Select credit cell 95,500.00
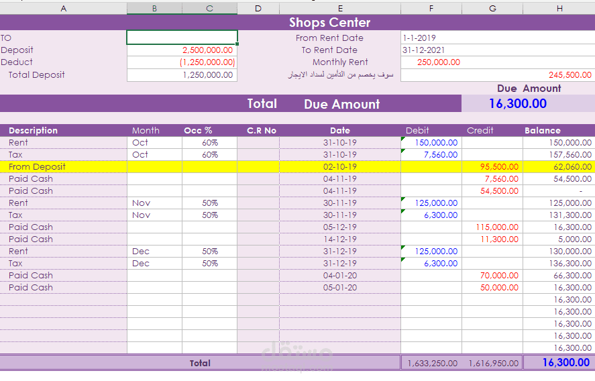This screenshot has width=595, height=381. coord(492,166)
